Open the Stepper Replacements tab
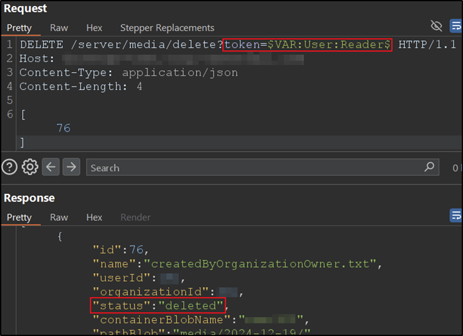The width and height of the screenshot is (463, 336). (167, 28)
